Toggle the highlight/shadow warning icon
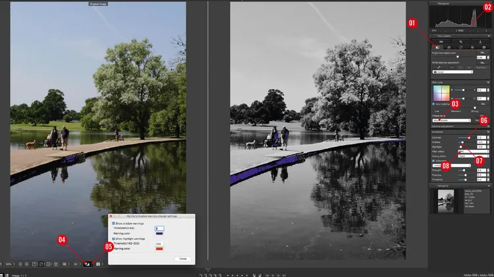The height and width of the screenshot is (277, 494). [87, 264]
